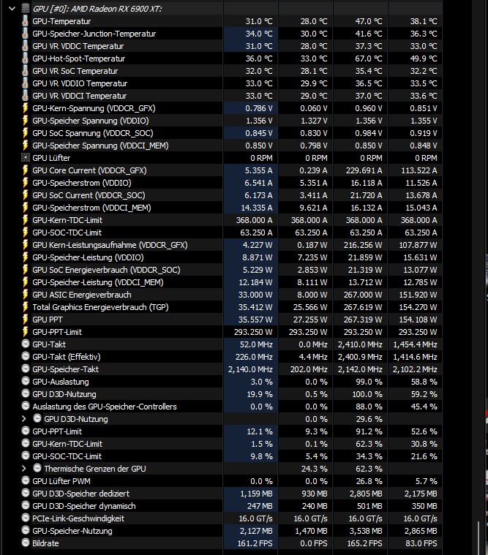Click the 2,410.0 MHz maximum GPU-Takt value
488x555 pixels.
click(360, 344)
